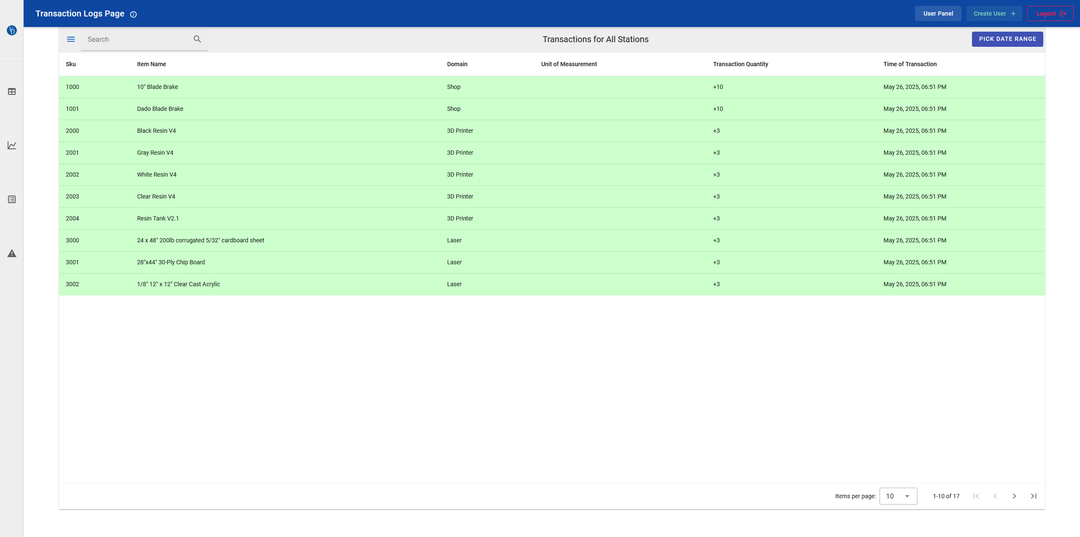Screen dimensions: 1080x537
Task: Select the Dado Blade Brake row
Action: [160, 109]
